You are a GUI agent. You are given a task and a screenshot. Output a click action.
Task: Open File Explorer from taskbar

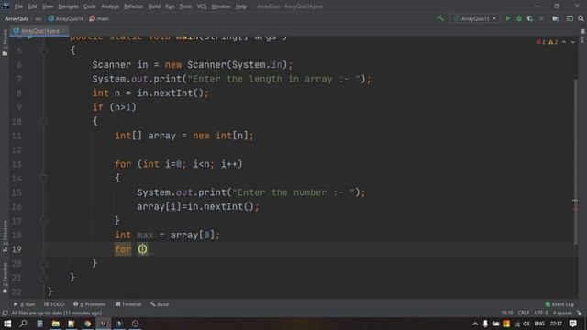(55, 324)
